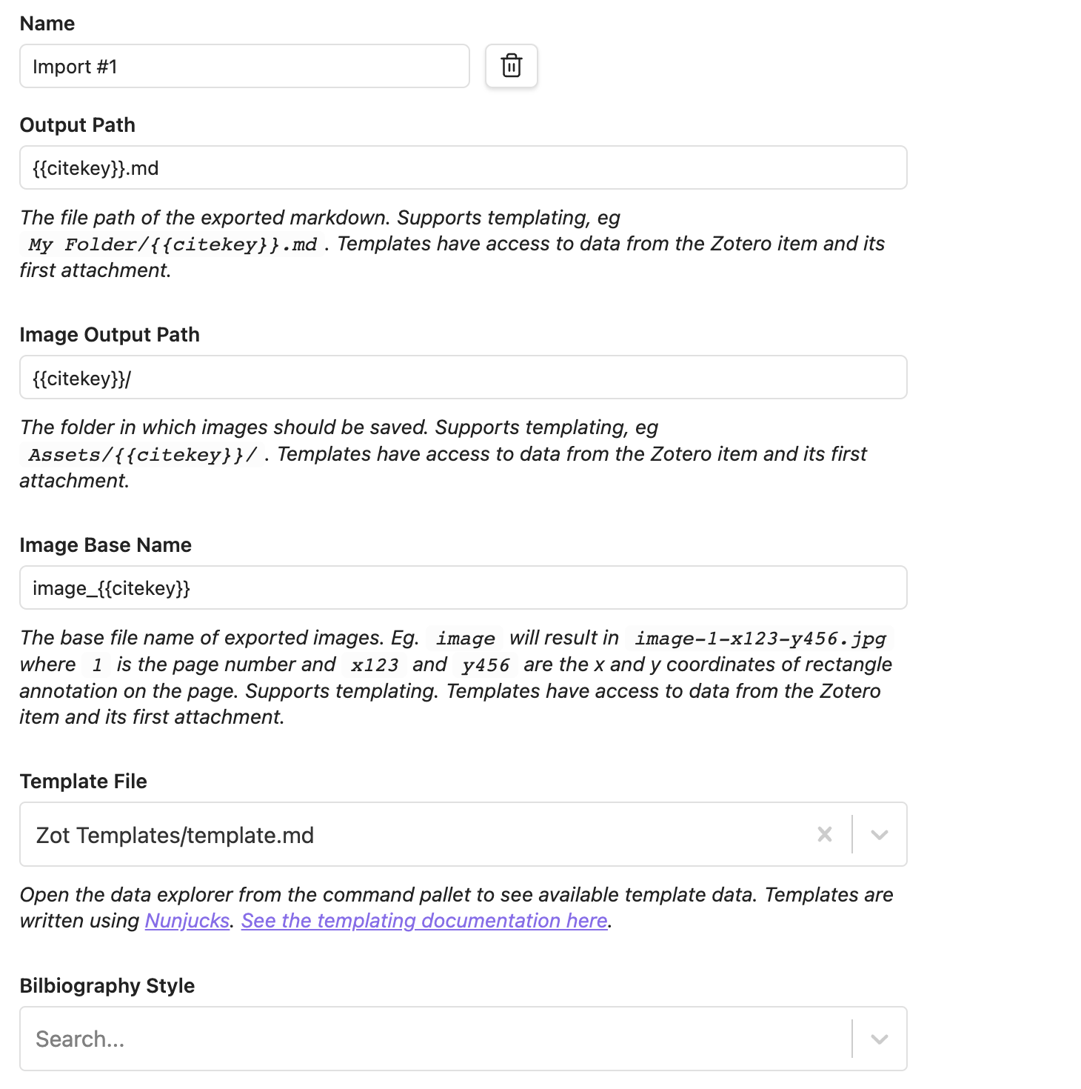Place cursor in the {{citekey}}.md value

(x=96, y=168)
